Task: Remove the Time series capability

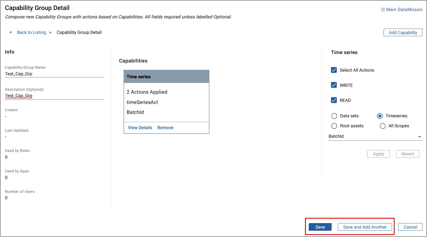Action: (165, 128)
